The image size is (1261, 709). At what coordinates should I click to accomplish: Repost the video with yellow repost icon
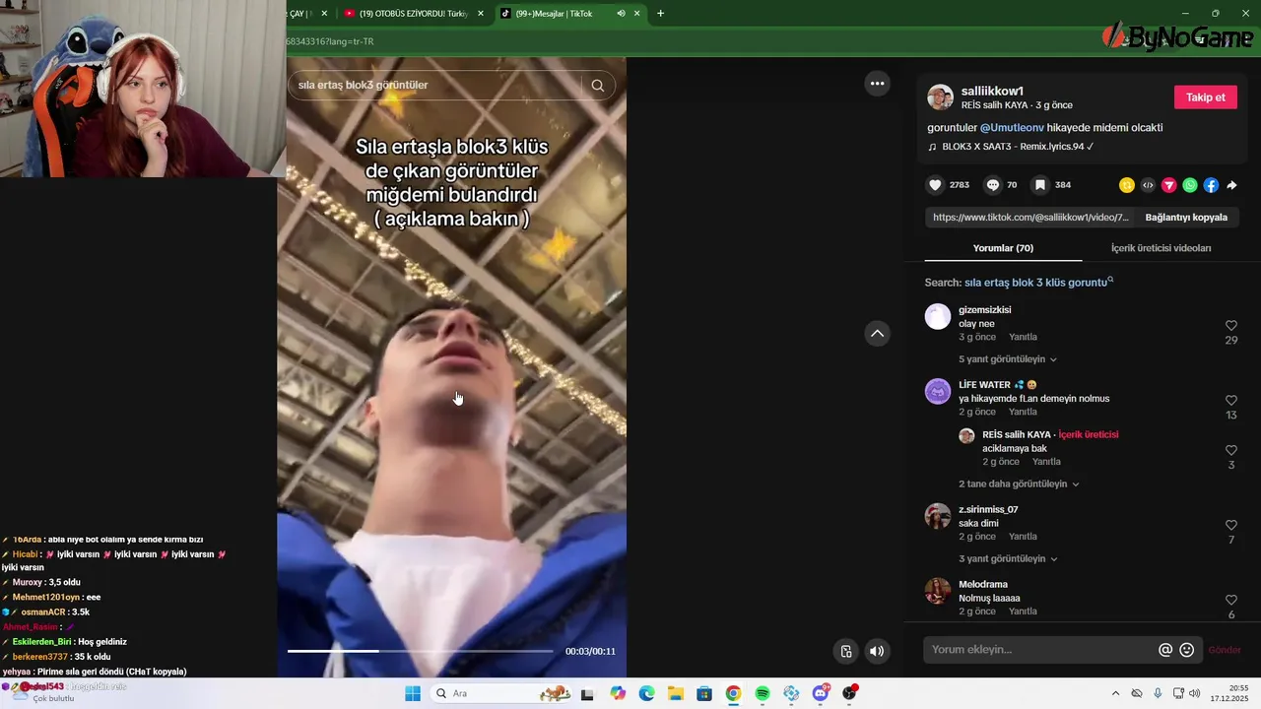tap(1127, 185)
